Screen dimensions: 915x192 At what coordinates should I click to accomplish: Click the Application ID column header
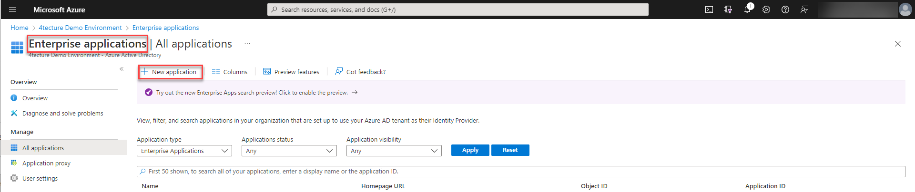(x=765, y=186)
